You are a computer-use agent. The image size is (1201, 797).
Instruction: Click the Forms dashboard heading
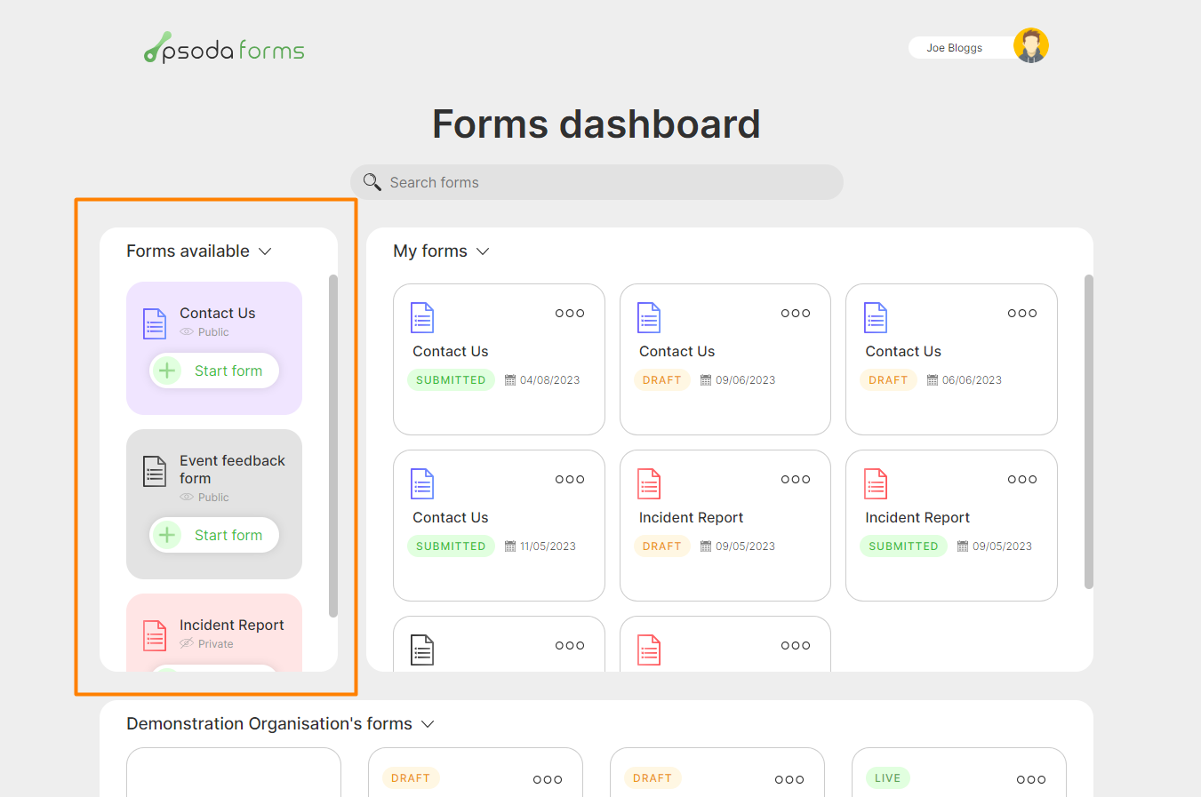pyautogui.click(x=596, y=124)
